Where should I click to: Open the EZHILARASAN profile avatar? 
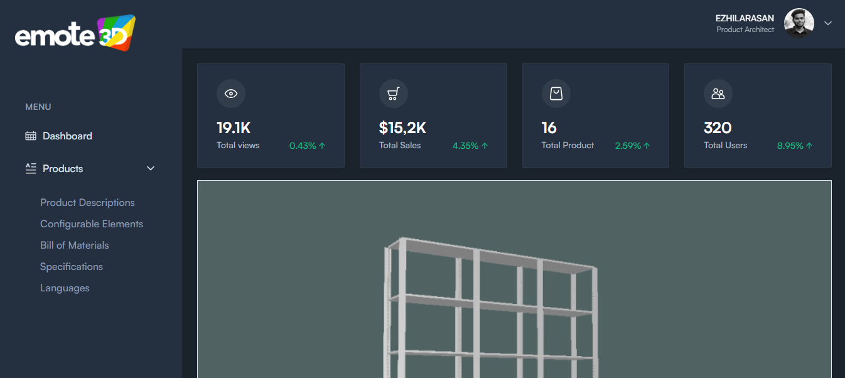click(798, 23)
